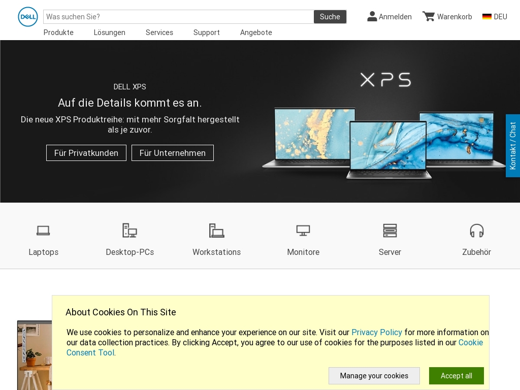
Task: Open the Server category label
Action: (x=390, y=252)
